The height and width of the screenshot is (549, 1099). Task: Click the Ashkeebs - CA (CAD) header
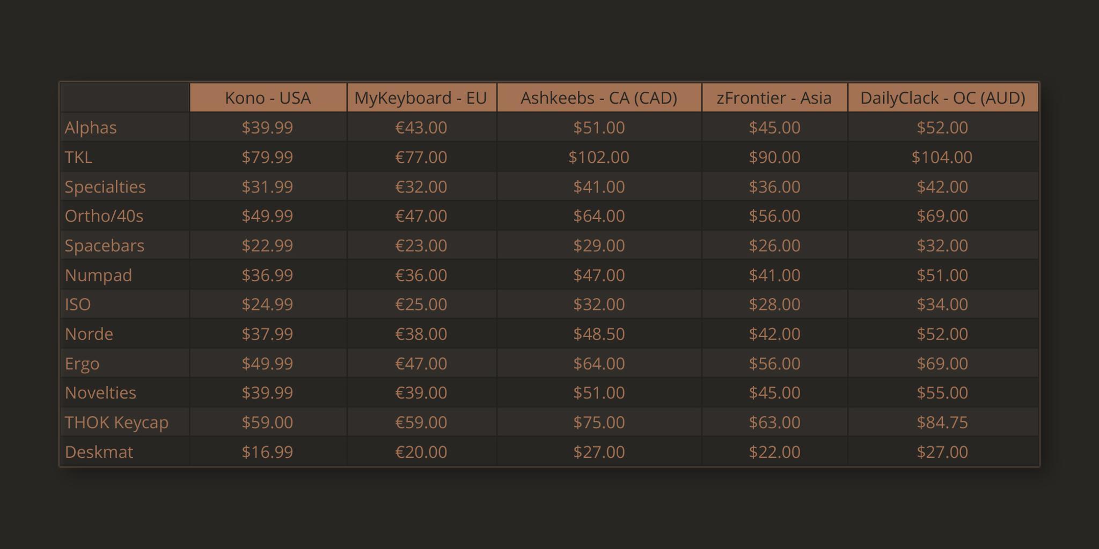tap(599, 98)
